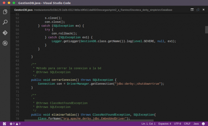Click line number 77 in the gutter
The width and height of the screenshot is (208, 126).
tap(17, 115)
